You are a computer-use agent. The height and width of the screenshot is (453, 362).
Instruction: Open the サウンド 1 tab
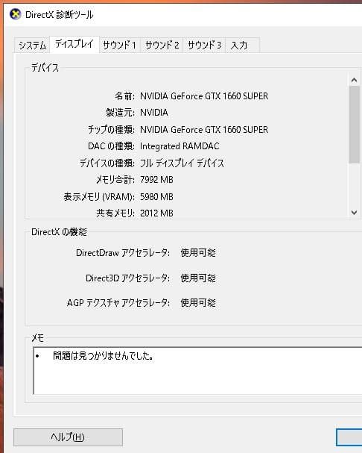click(120, 46)
